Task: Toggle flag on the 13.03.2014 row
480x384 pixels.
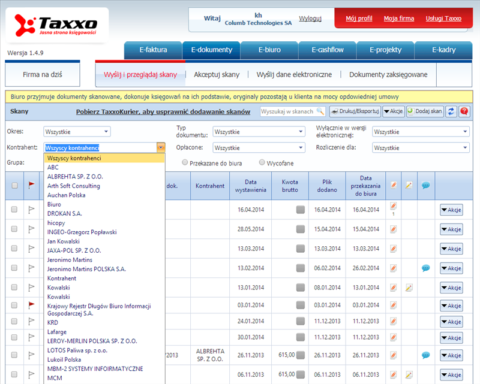Action: point(32,249)
